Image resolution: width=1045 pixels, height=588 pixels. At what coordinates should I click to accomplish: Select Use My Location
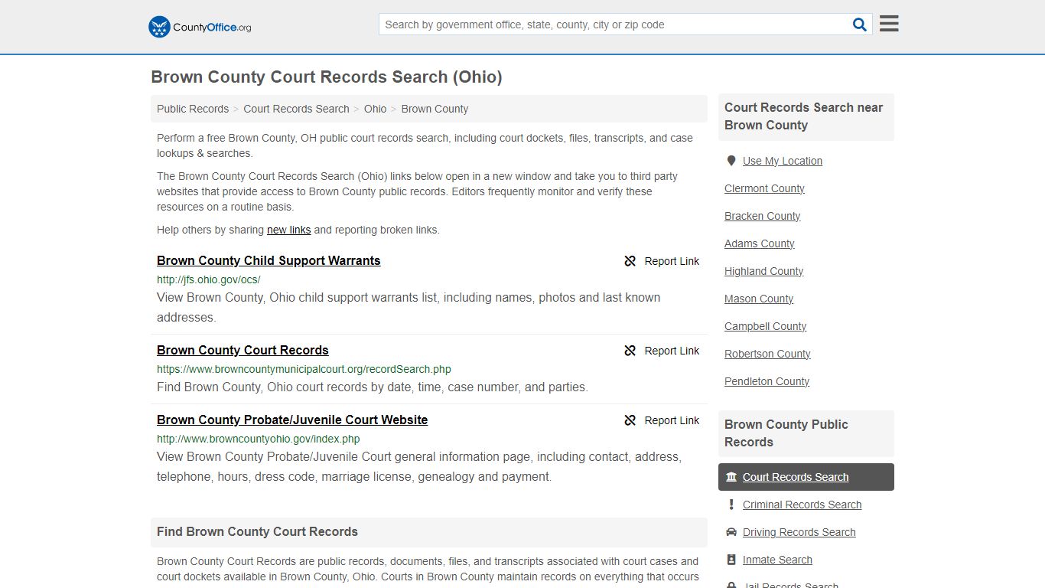(x=782, y=161)
